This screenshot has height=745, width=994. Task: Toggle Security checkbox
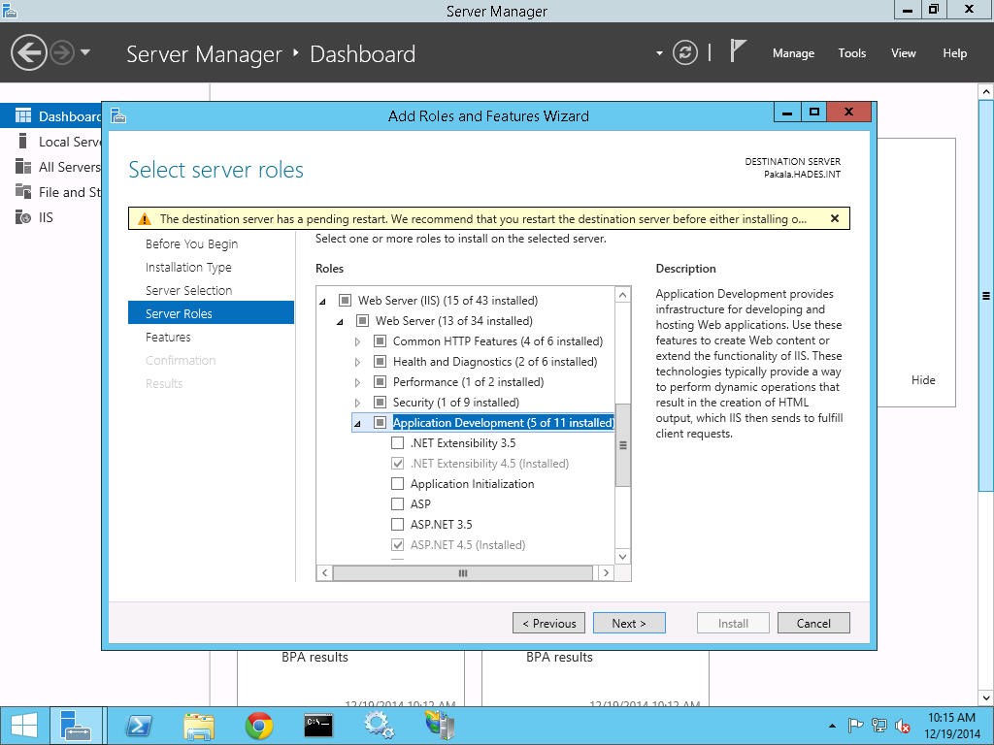380,402
